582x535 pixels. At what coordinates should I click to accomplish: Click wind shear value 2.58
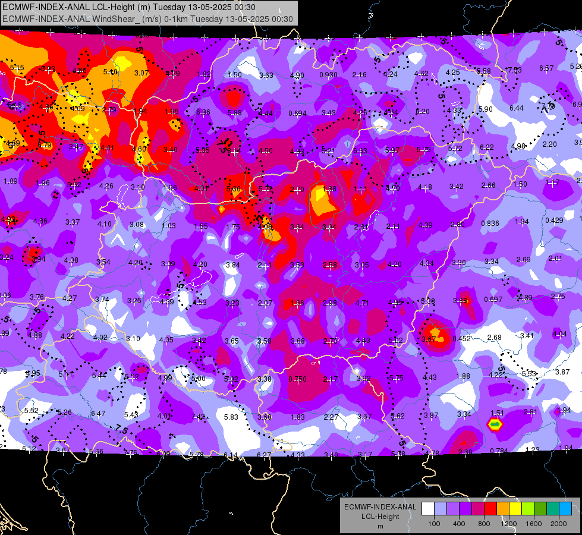[x=329, y=265]
